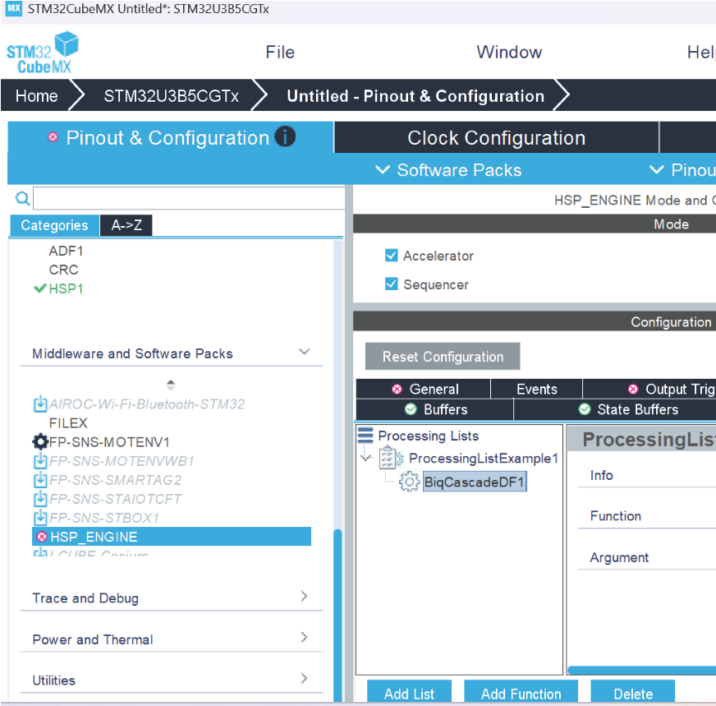Click the STM32U3B5CGTx breadcrumb

click(x=172, y=96)
